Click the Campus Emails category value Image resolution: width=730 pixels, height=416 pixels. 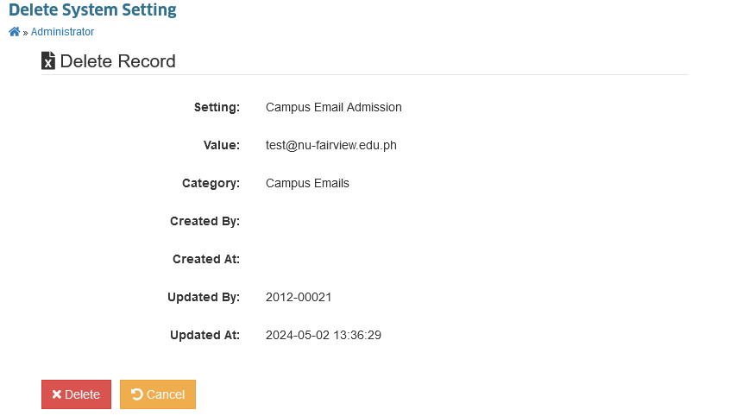pos(307,183)
